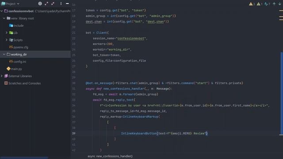The width and height of the screenshot is (283, 159).
Task: Click the dest_chan variable on line 19
Action: (94, 22)
